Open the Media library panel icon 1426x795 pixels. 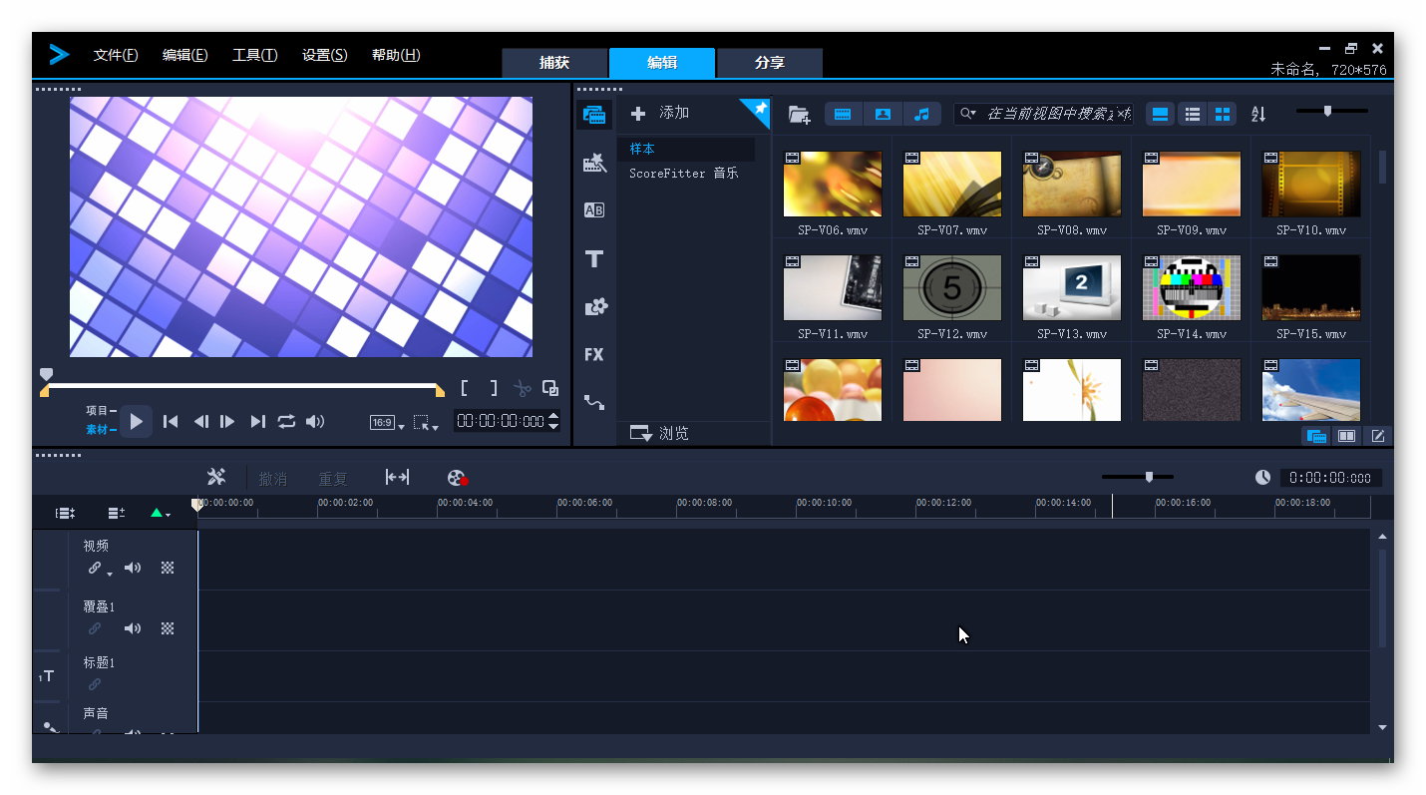click(x=594, y=114)
